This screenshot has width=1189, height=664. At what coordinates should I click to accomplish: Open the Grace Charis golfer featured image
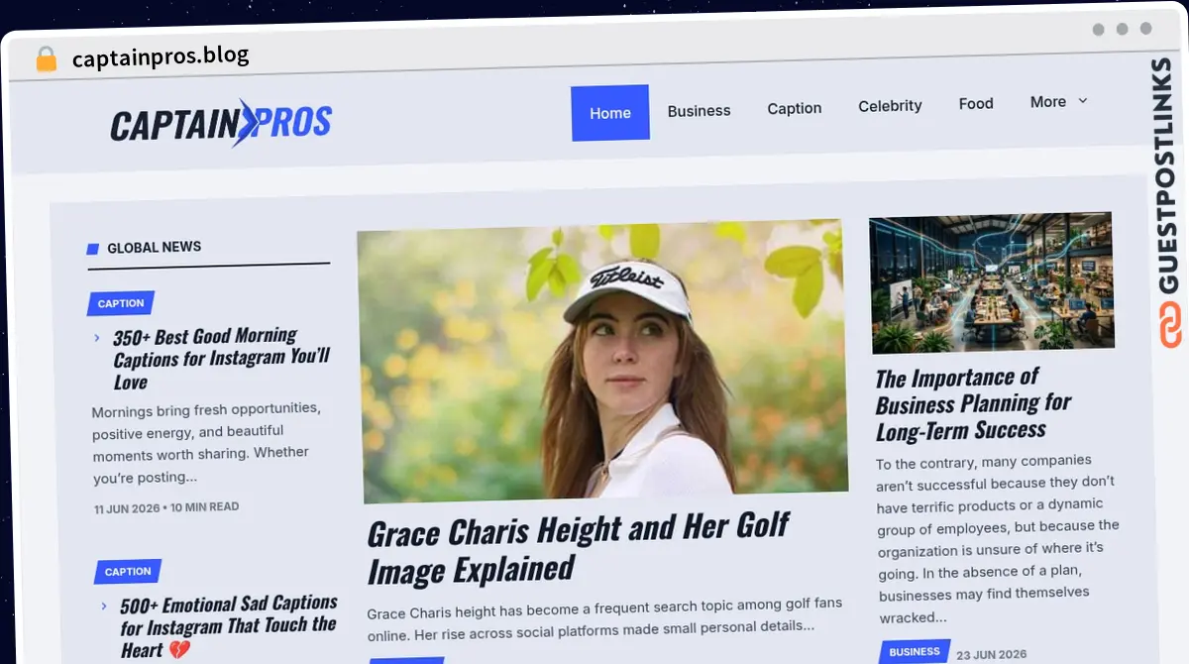601,361
